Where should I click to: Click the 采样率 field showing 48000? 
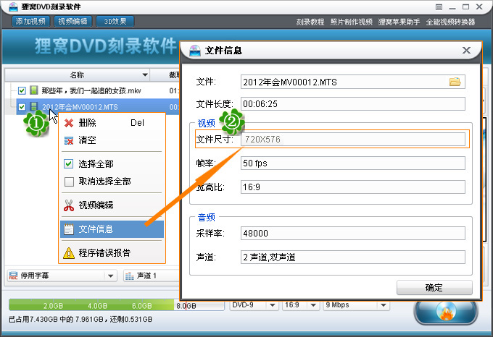(x=353, y=234)
